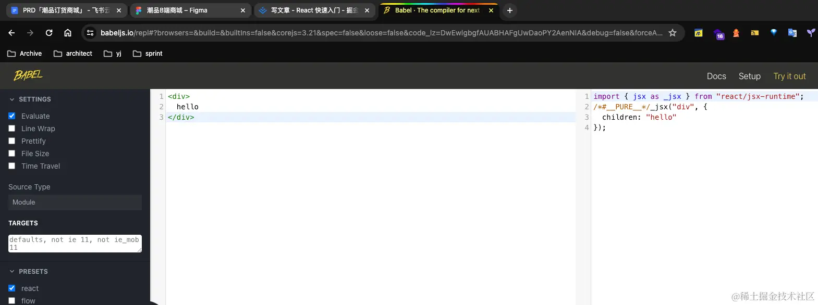The width and height of the screenshot is (818, 305).
Task: Click the purple sprout extension icon
Action: point(811,33)
